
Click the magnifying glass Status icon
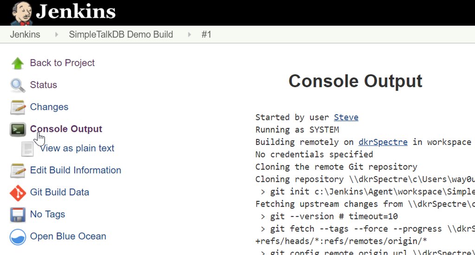point(18,85)
